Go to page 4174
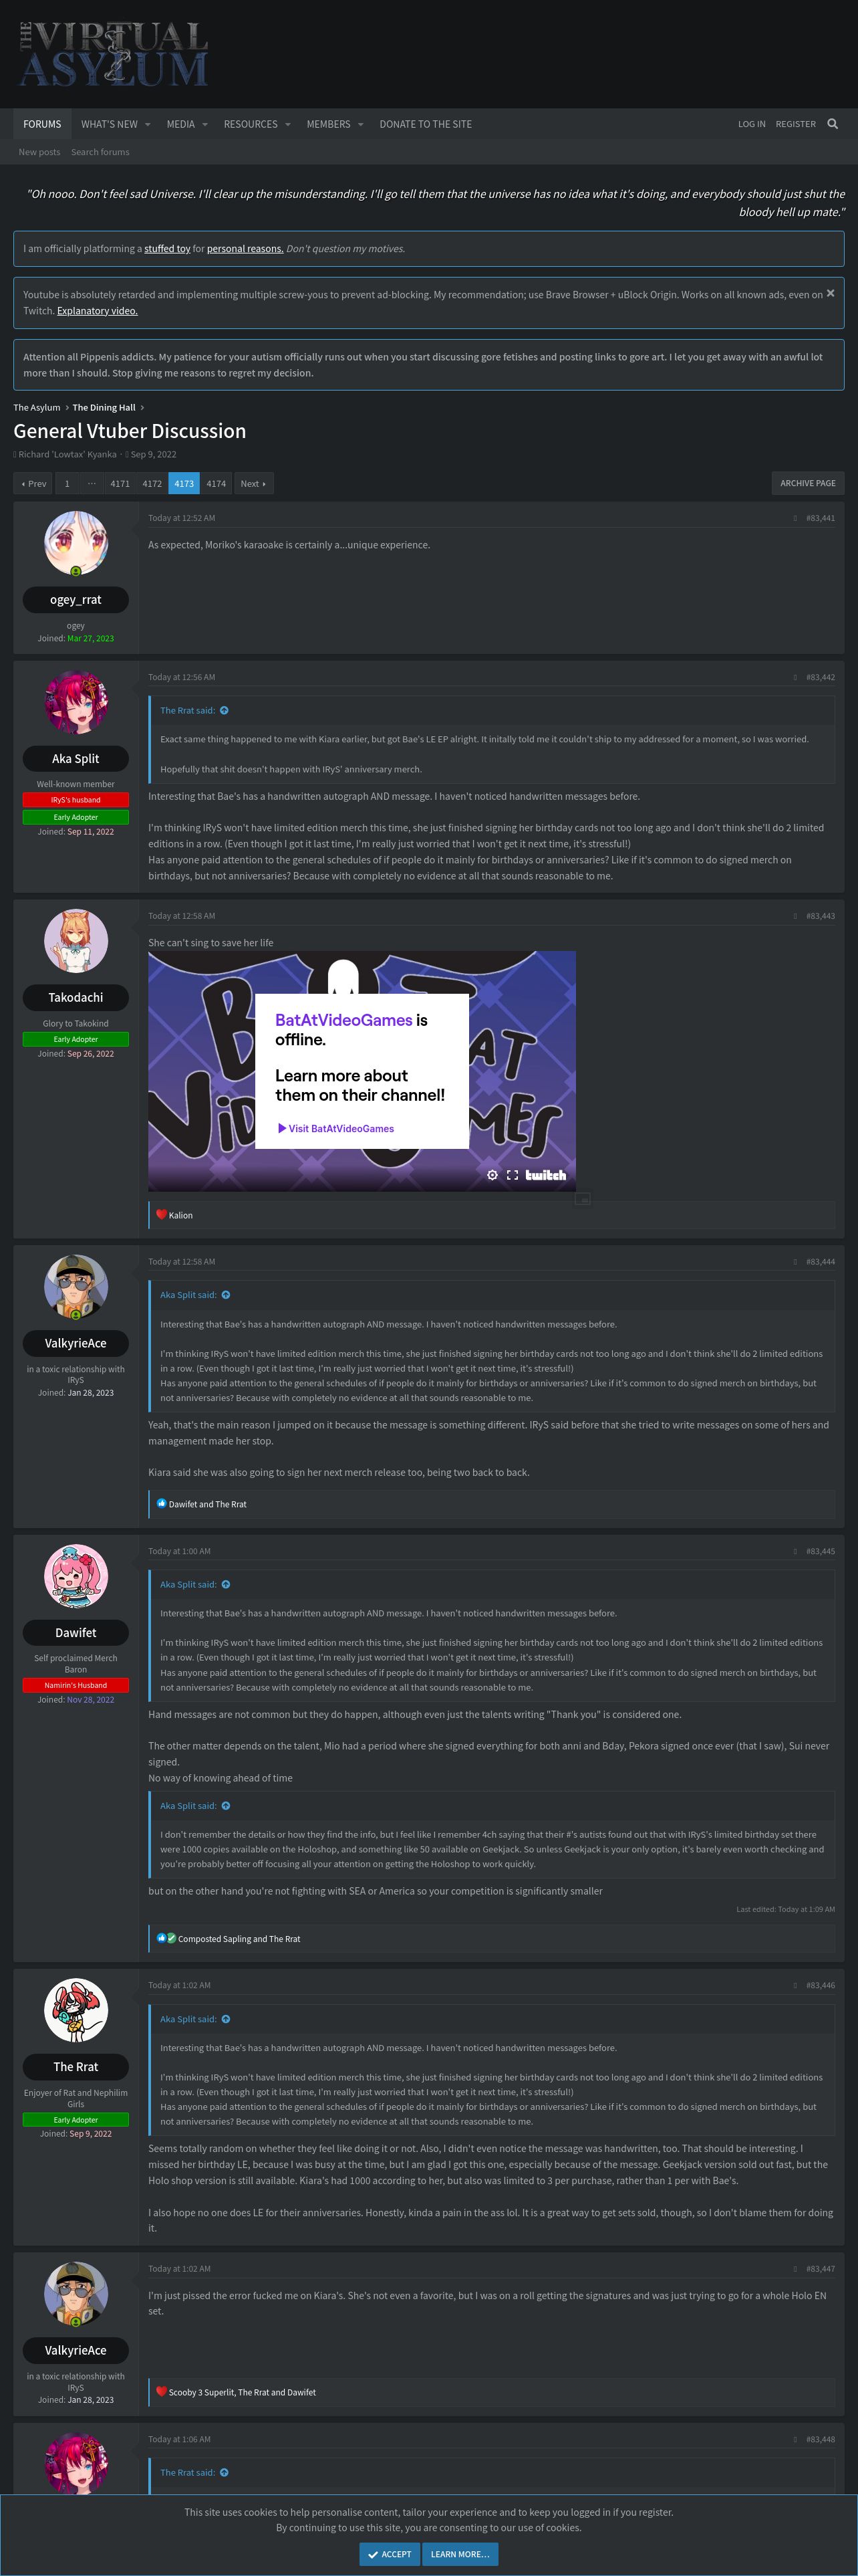The image size is (858, 2576). [216, 483]
